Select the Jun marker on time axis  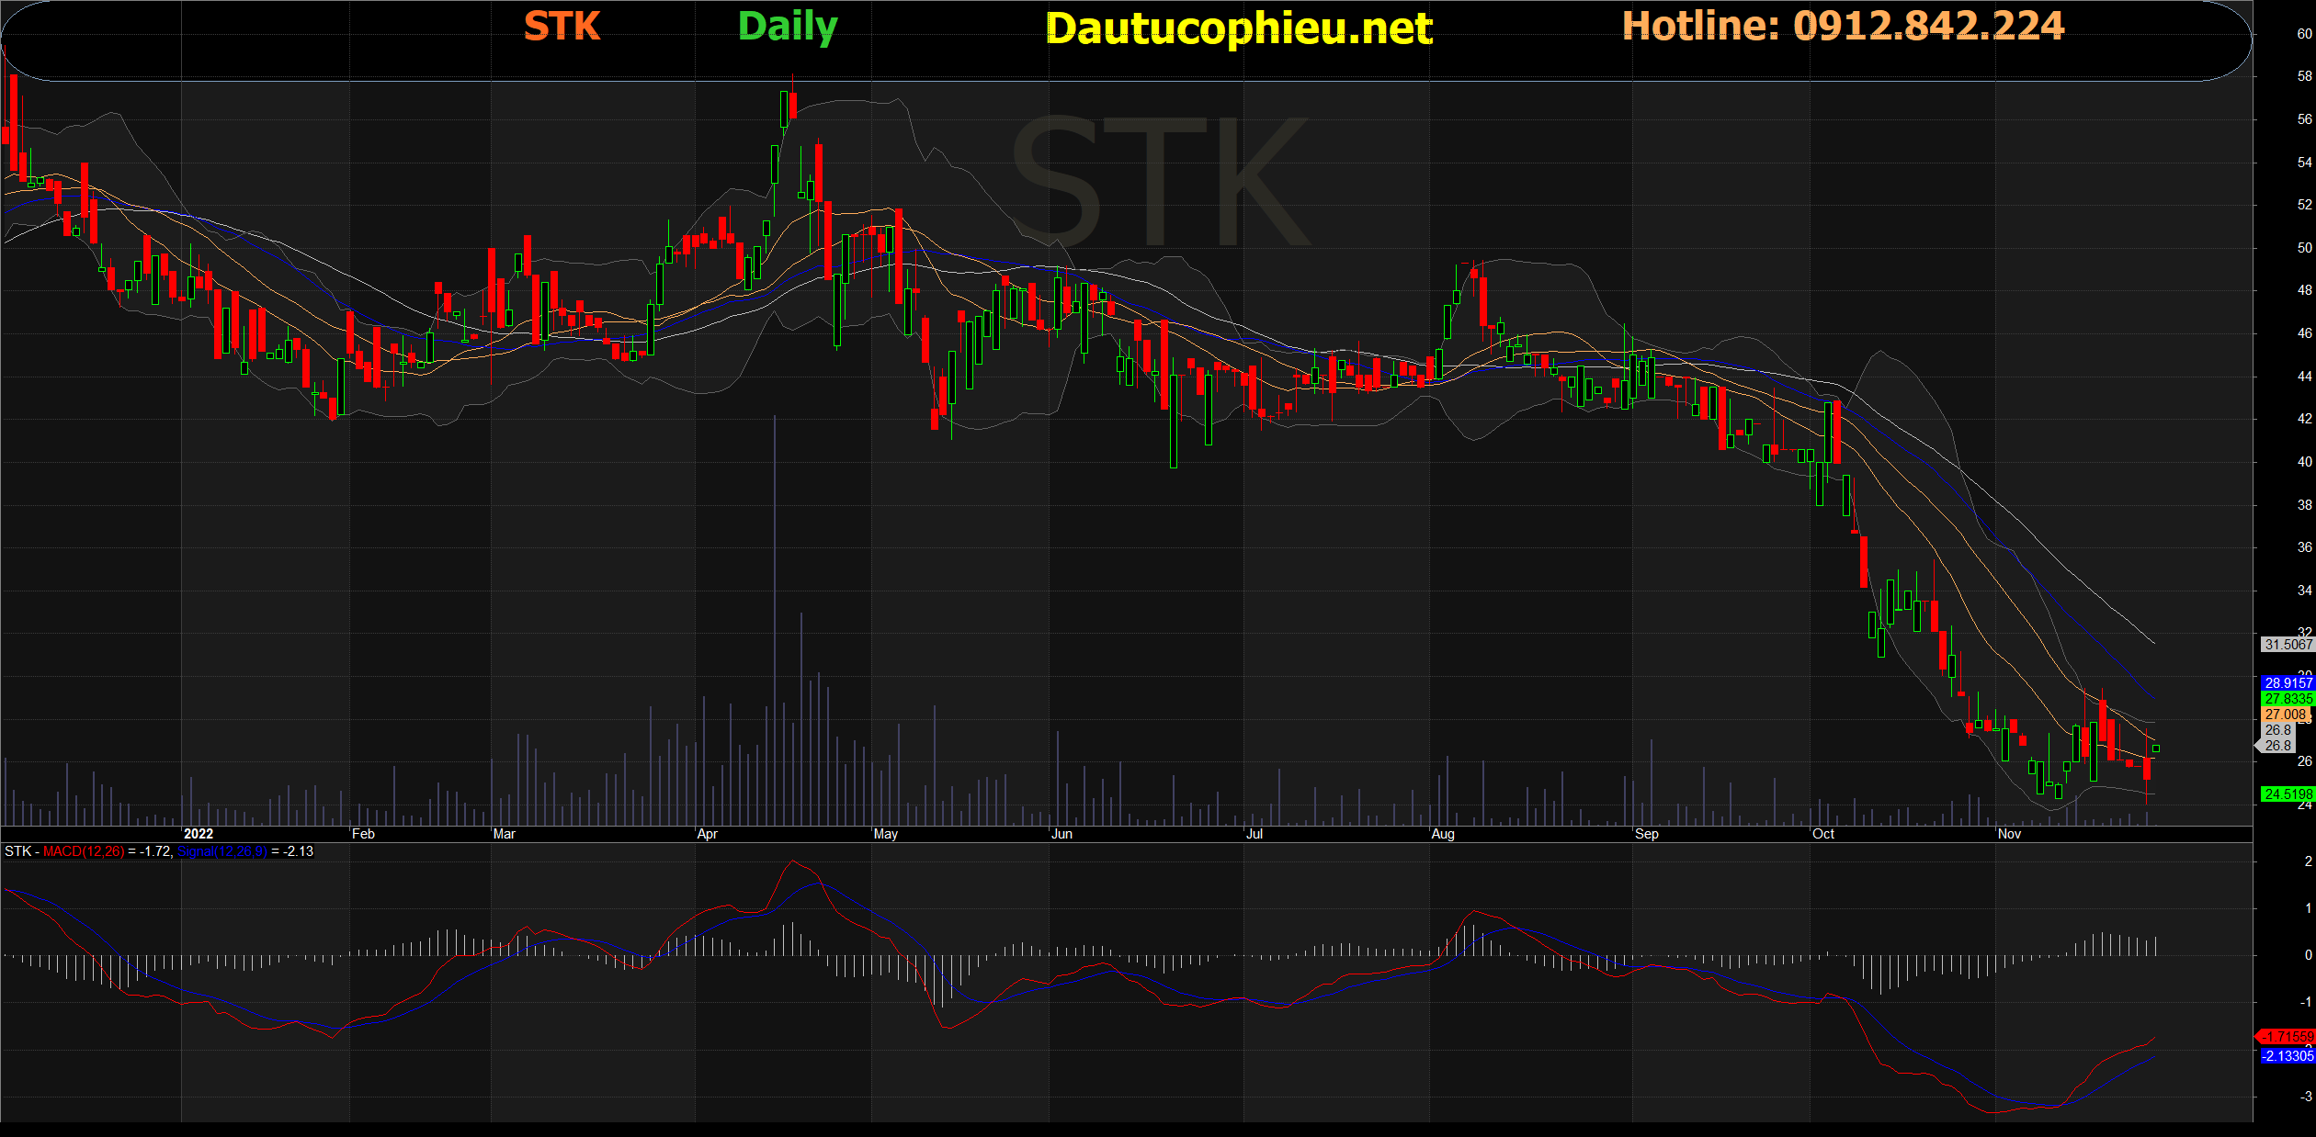coord(1061,834)
